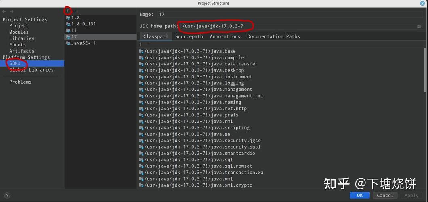Select the 11 SDK entry
This screenshot has width=428, height=202.
(74, 30)
